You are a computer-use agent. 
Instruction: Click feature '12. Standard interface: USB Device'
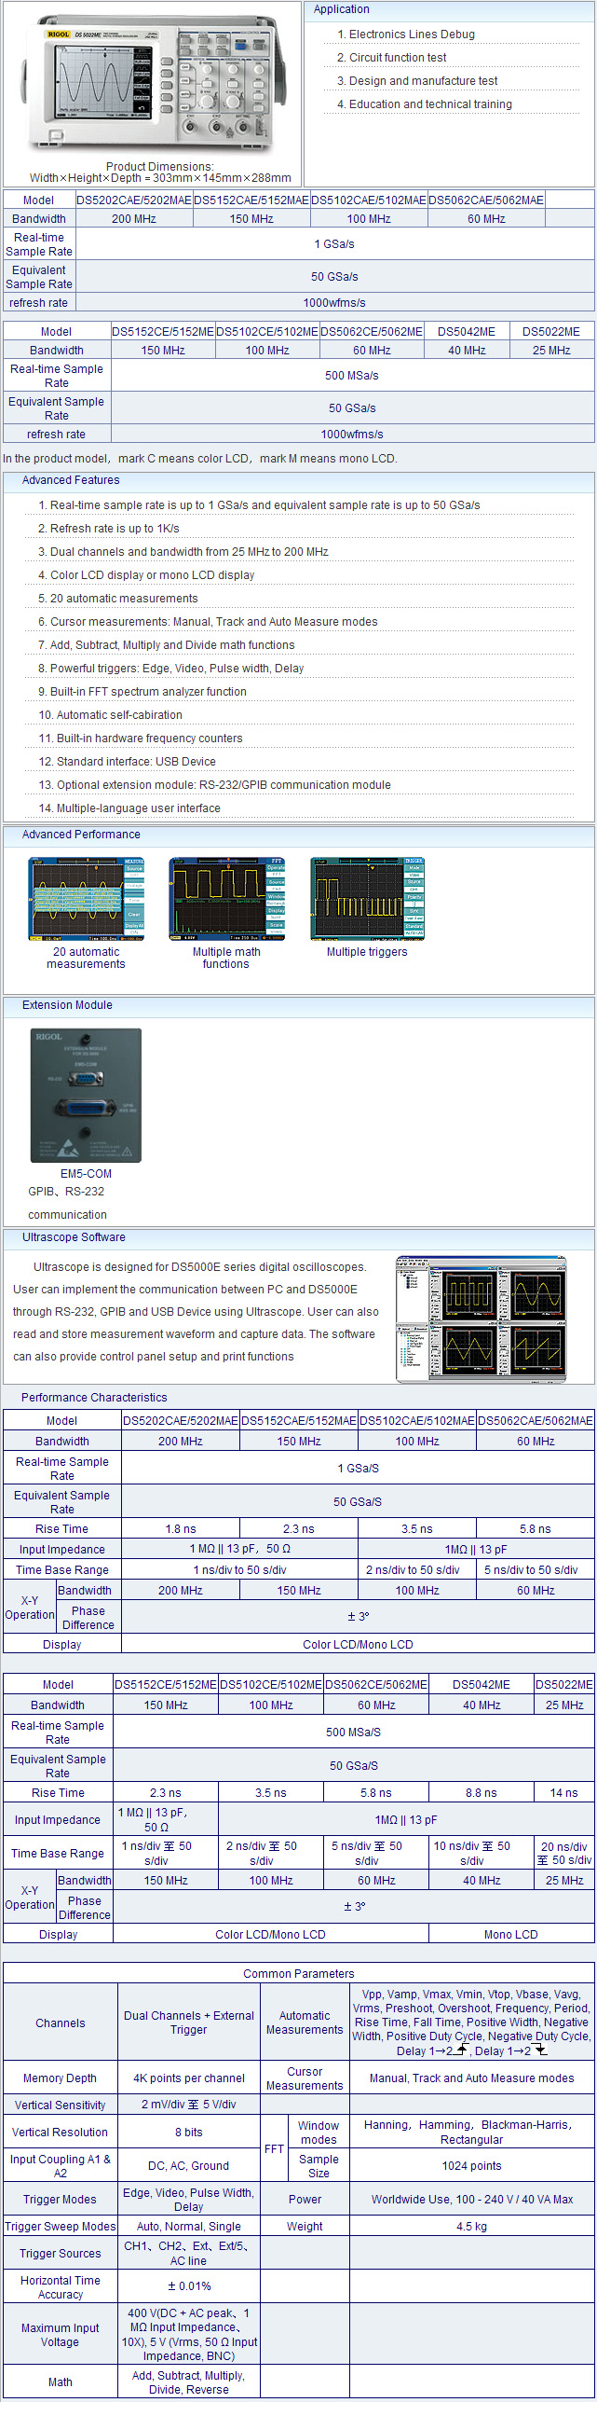(x=127, y=762)
